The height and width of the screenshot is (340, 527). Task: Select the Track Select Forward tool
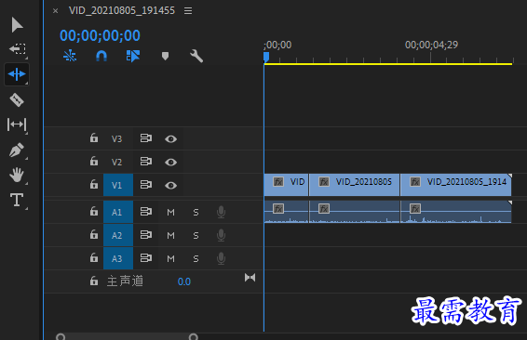(18, 48)
